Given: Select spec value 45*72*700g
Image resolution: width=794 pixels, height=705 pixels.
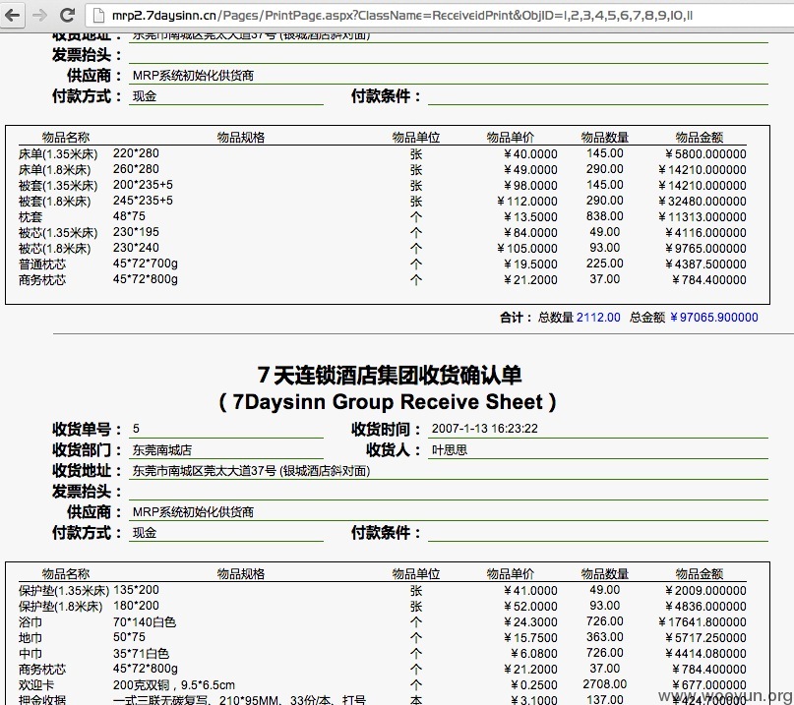Looking at the screenshot, I should pyautogui.click(x=146, y=264).
